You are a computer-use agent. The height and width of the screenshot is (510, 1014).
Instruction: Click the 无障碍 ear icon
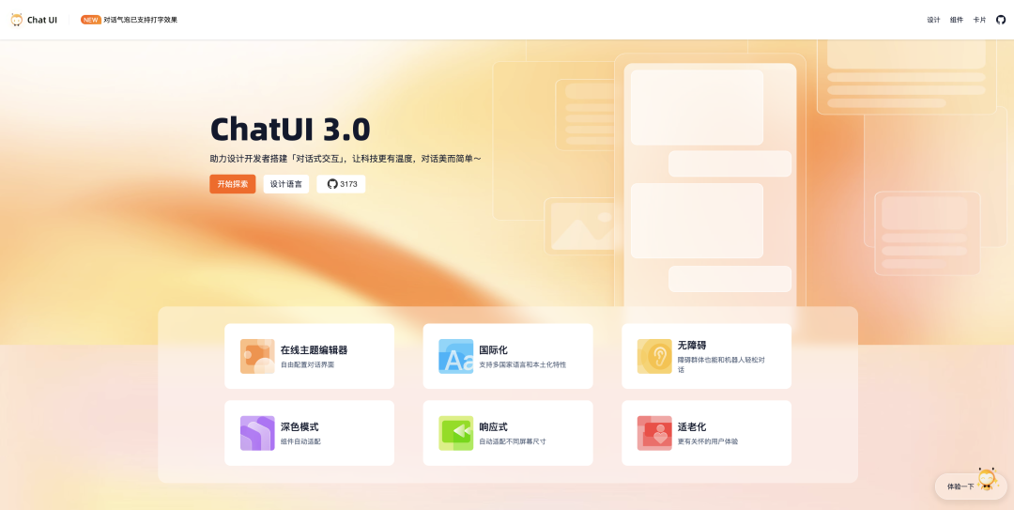[x=654, y=356]
